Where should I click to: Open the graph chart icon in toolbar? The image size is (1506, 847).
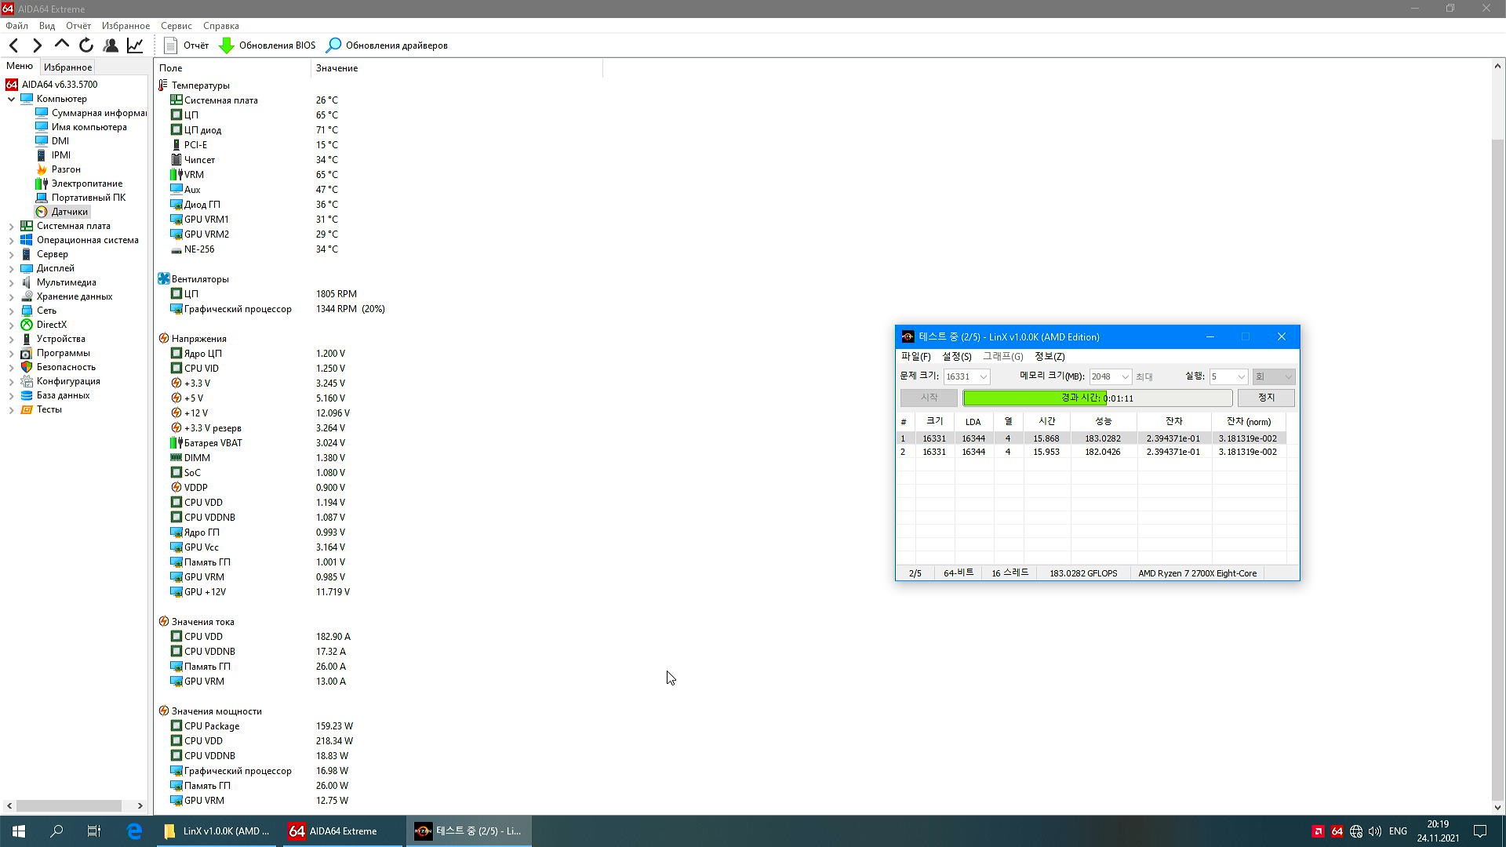point(135,45)
